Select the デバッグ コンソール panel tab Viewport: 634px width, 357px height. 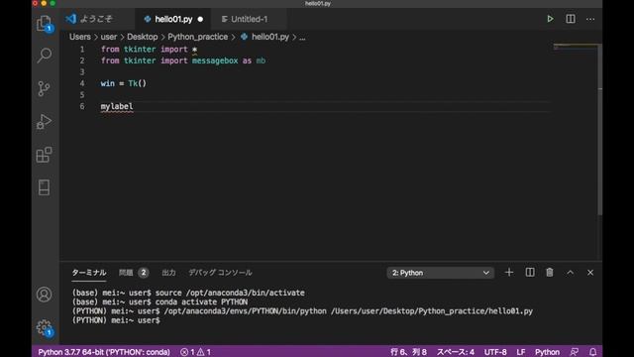click(x=220, y=273)
